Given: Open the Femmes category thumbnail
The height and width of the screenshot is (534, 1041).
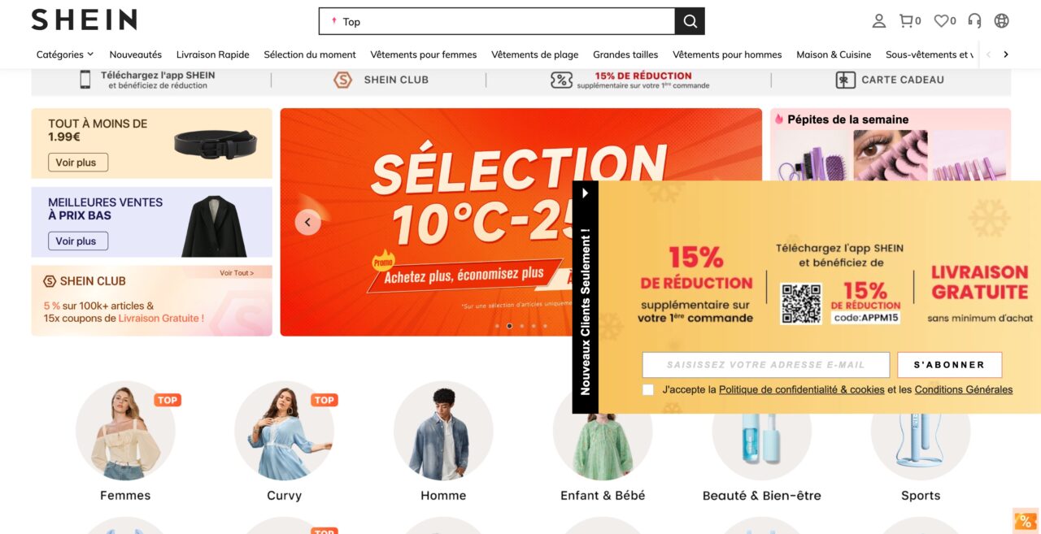Looking at the screenshot, I should coord(125,431).
